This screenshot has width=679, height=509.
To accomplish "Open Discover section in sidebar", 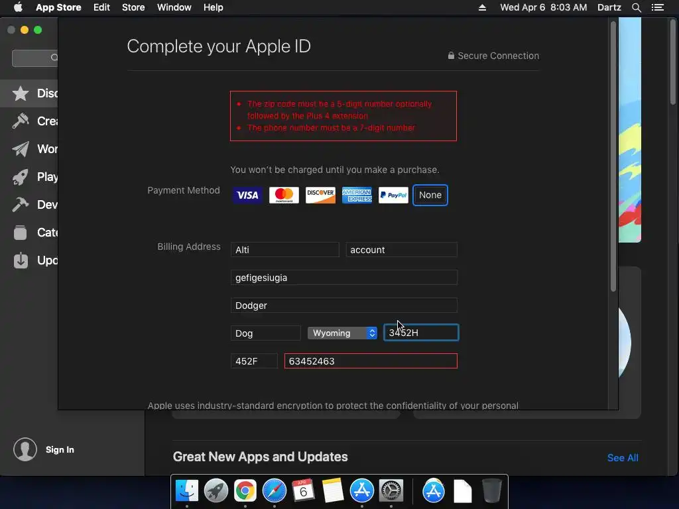I will click(x=29, y=93).
